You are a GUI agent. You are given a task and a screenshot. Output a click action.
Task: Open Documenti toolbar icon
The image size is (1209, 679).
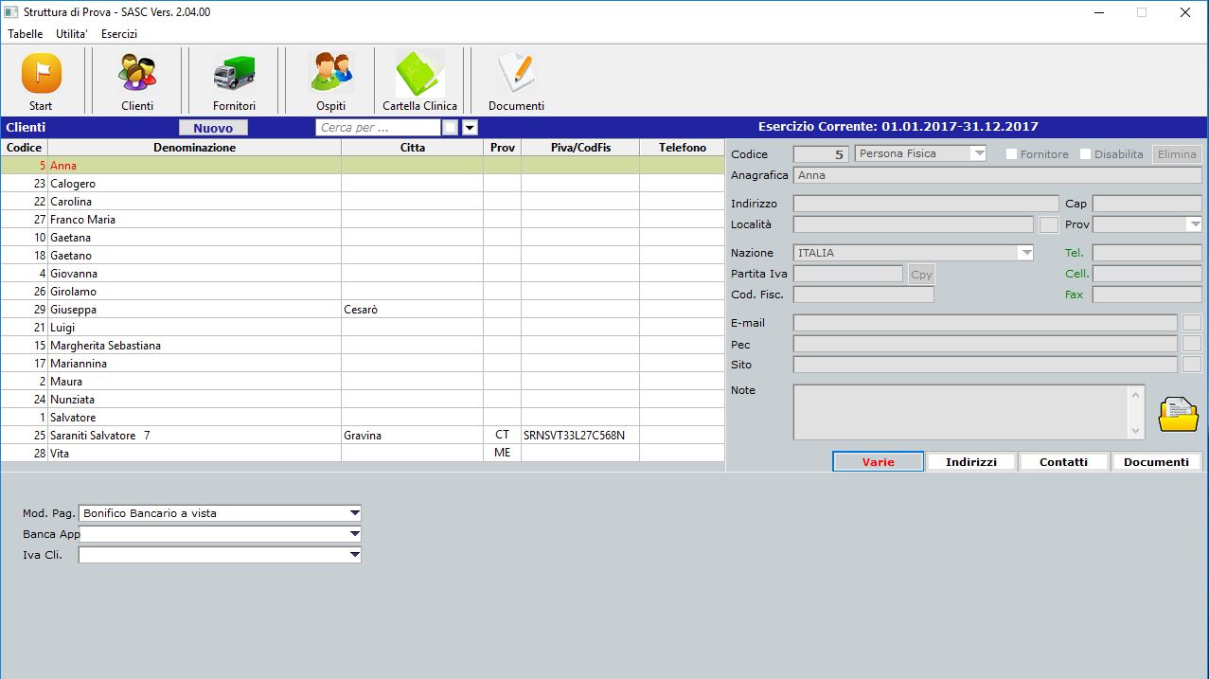[516, 74]
